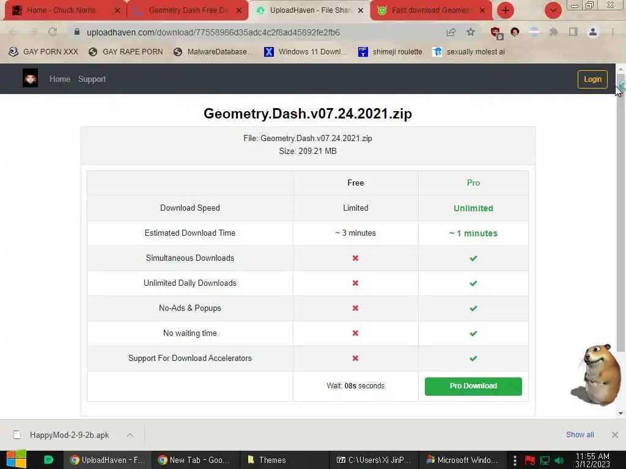Screen dimensions: 626x469
Task: Open the 7-Zip C:\Users taskbar window
Action: point(374,460)
